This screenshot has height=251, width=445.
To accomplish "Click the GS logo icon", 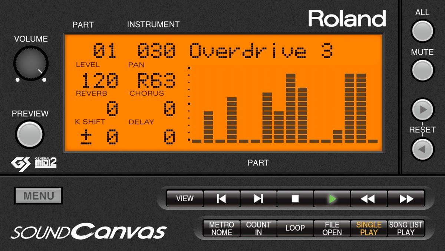I will tap(20, 163).
